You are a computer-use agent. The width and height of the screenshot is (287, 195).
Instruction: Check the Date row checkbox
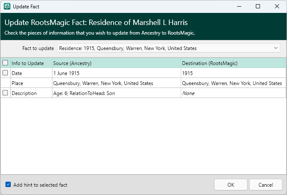tap(5, 73)
